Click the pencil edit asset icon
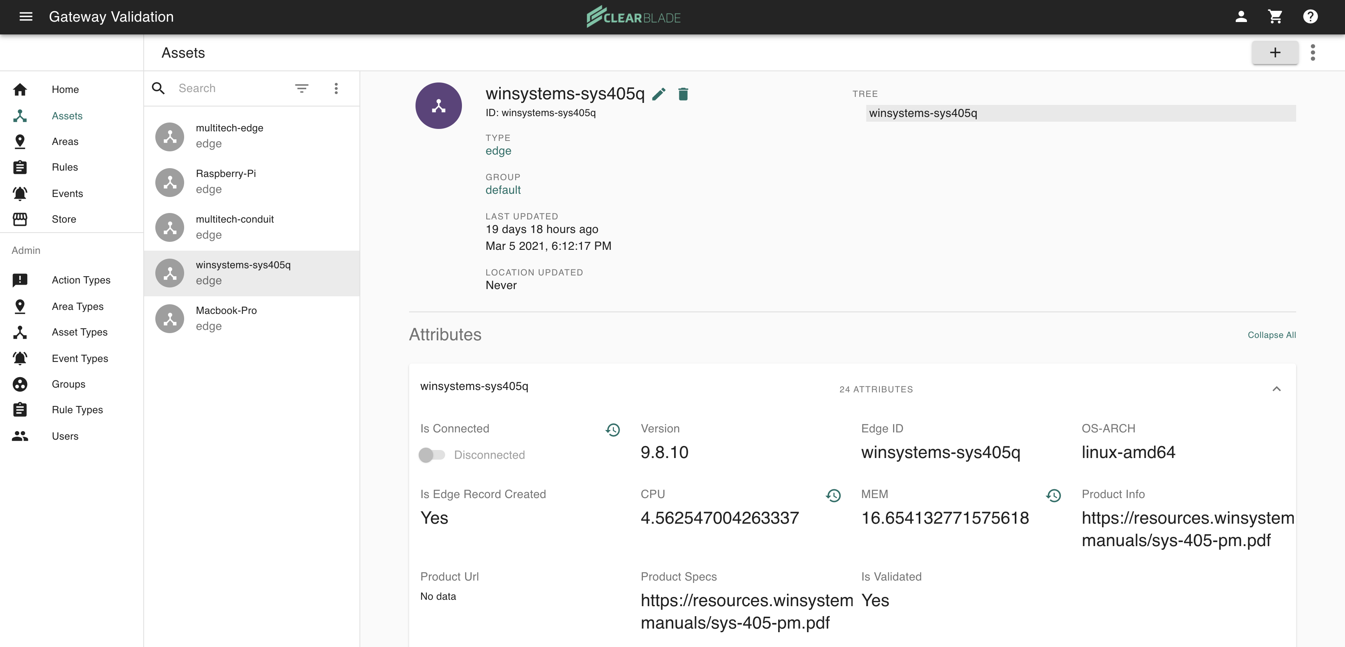This screenshot has width=1345, height=647. point(659,94)
